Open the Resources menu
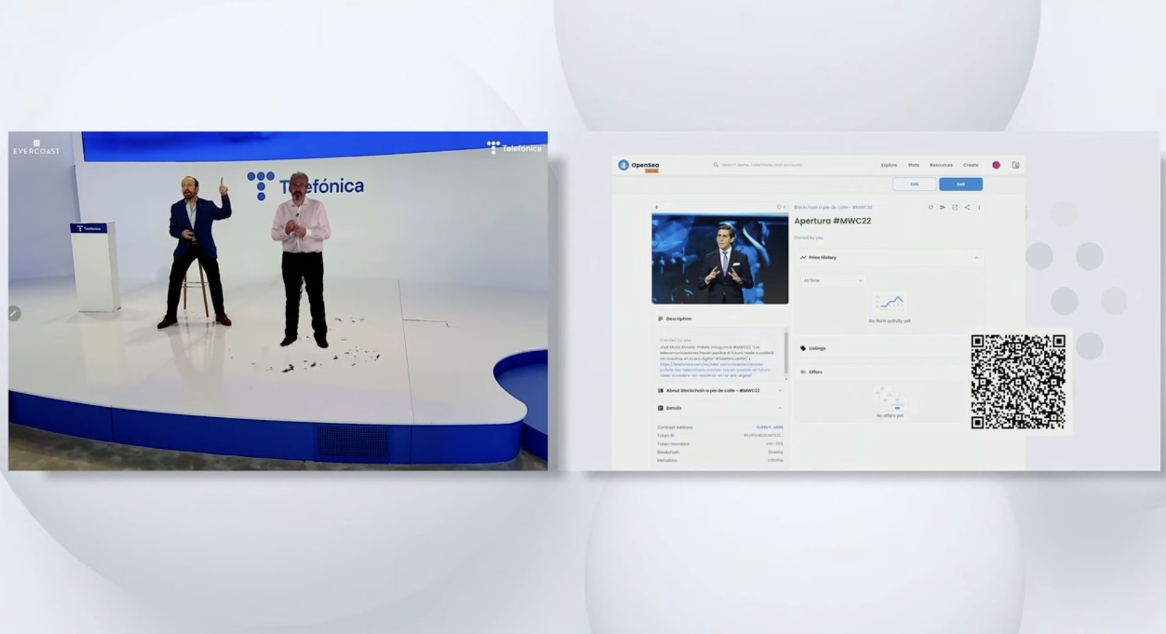The width and height of the screenshot is (1166, 634). (x=941, y=165)
